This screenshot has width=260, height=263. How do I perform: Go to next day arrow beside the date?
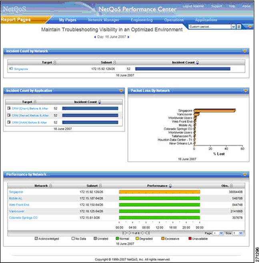point(128,37)
